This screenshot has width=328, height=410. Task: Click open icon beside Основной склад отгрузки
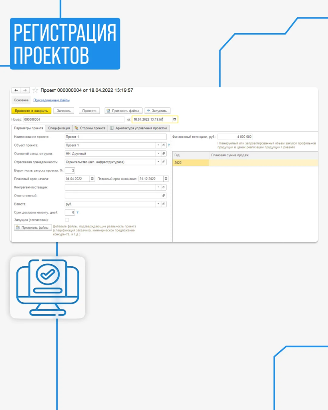click(x=163, y=153)
